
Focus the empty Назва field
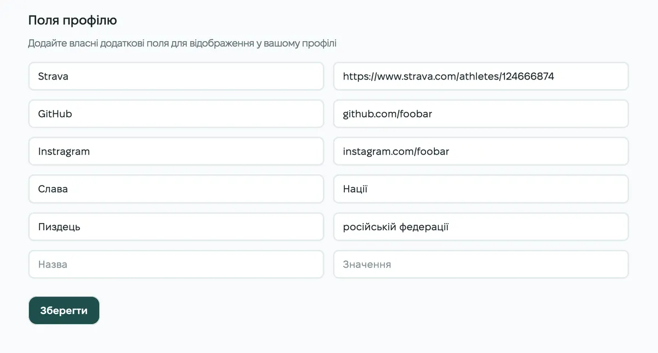176,264
